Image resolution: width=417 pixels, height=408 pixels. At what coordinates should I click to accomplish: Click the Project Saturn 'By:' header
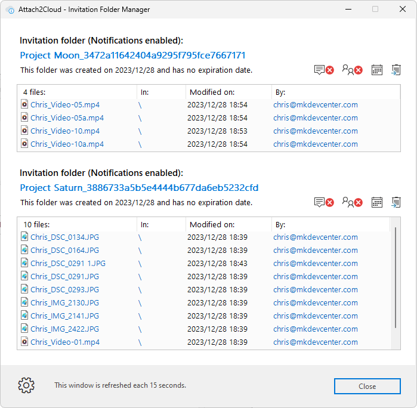330,224
